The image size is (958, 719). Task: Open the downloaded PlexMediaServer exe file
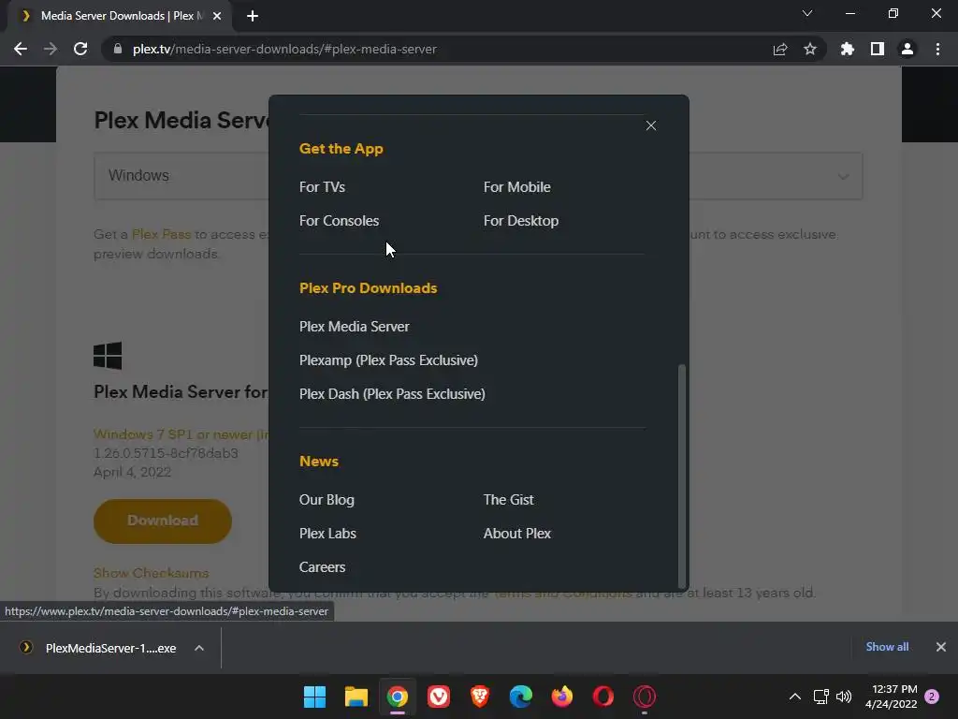(110, 648)
